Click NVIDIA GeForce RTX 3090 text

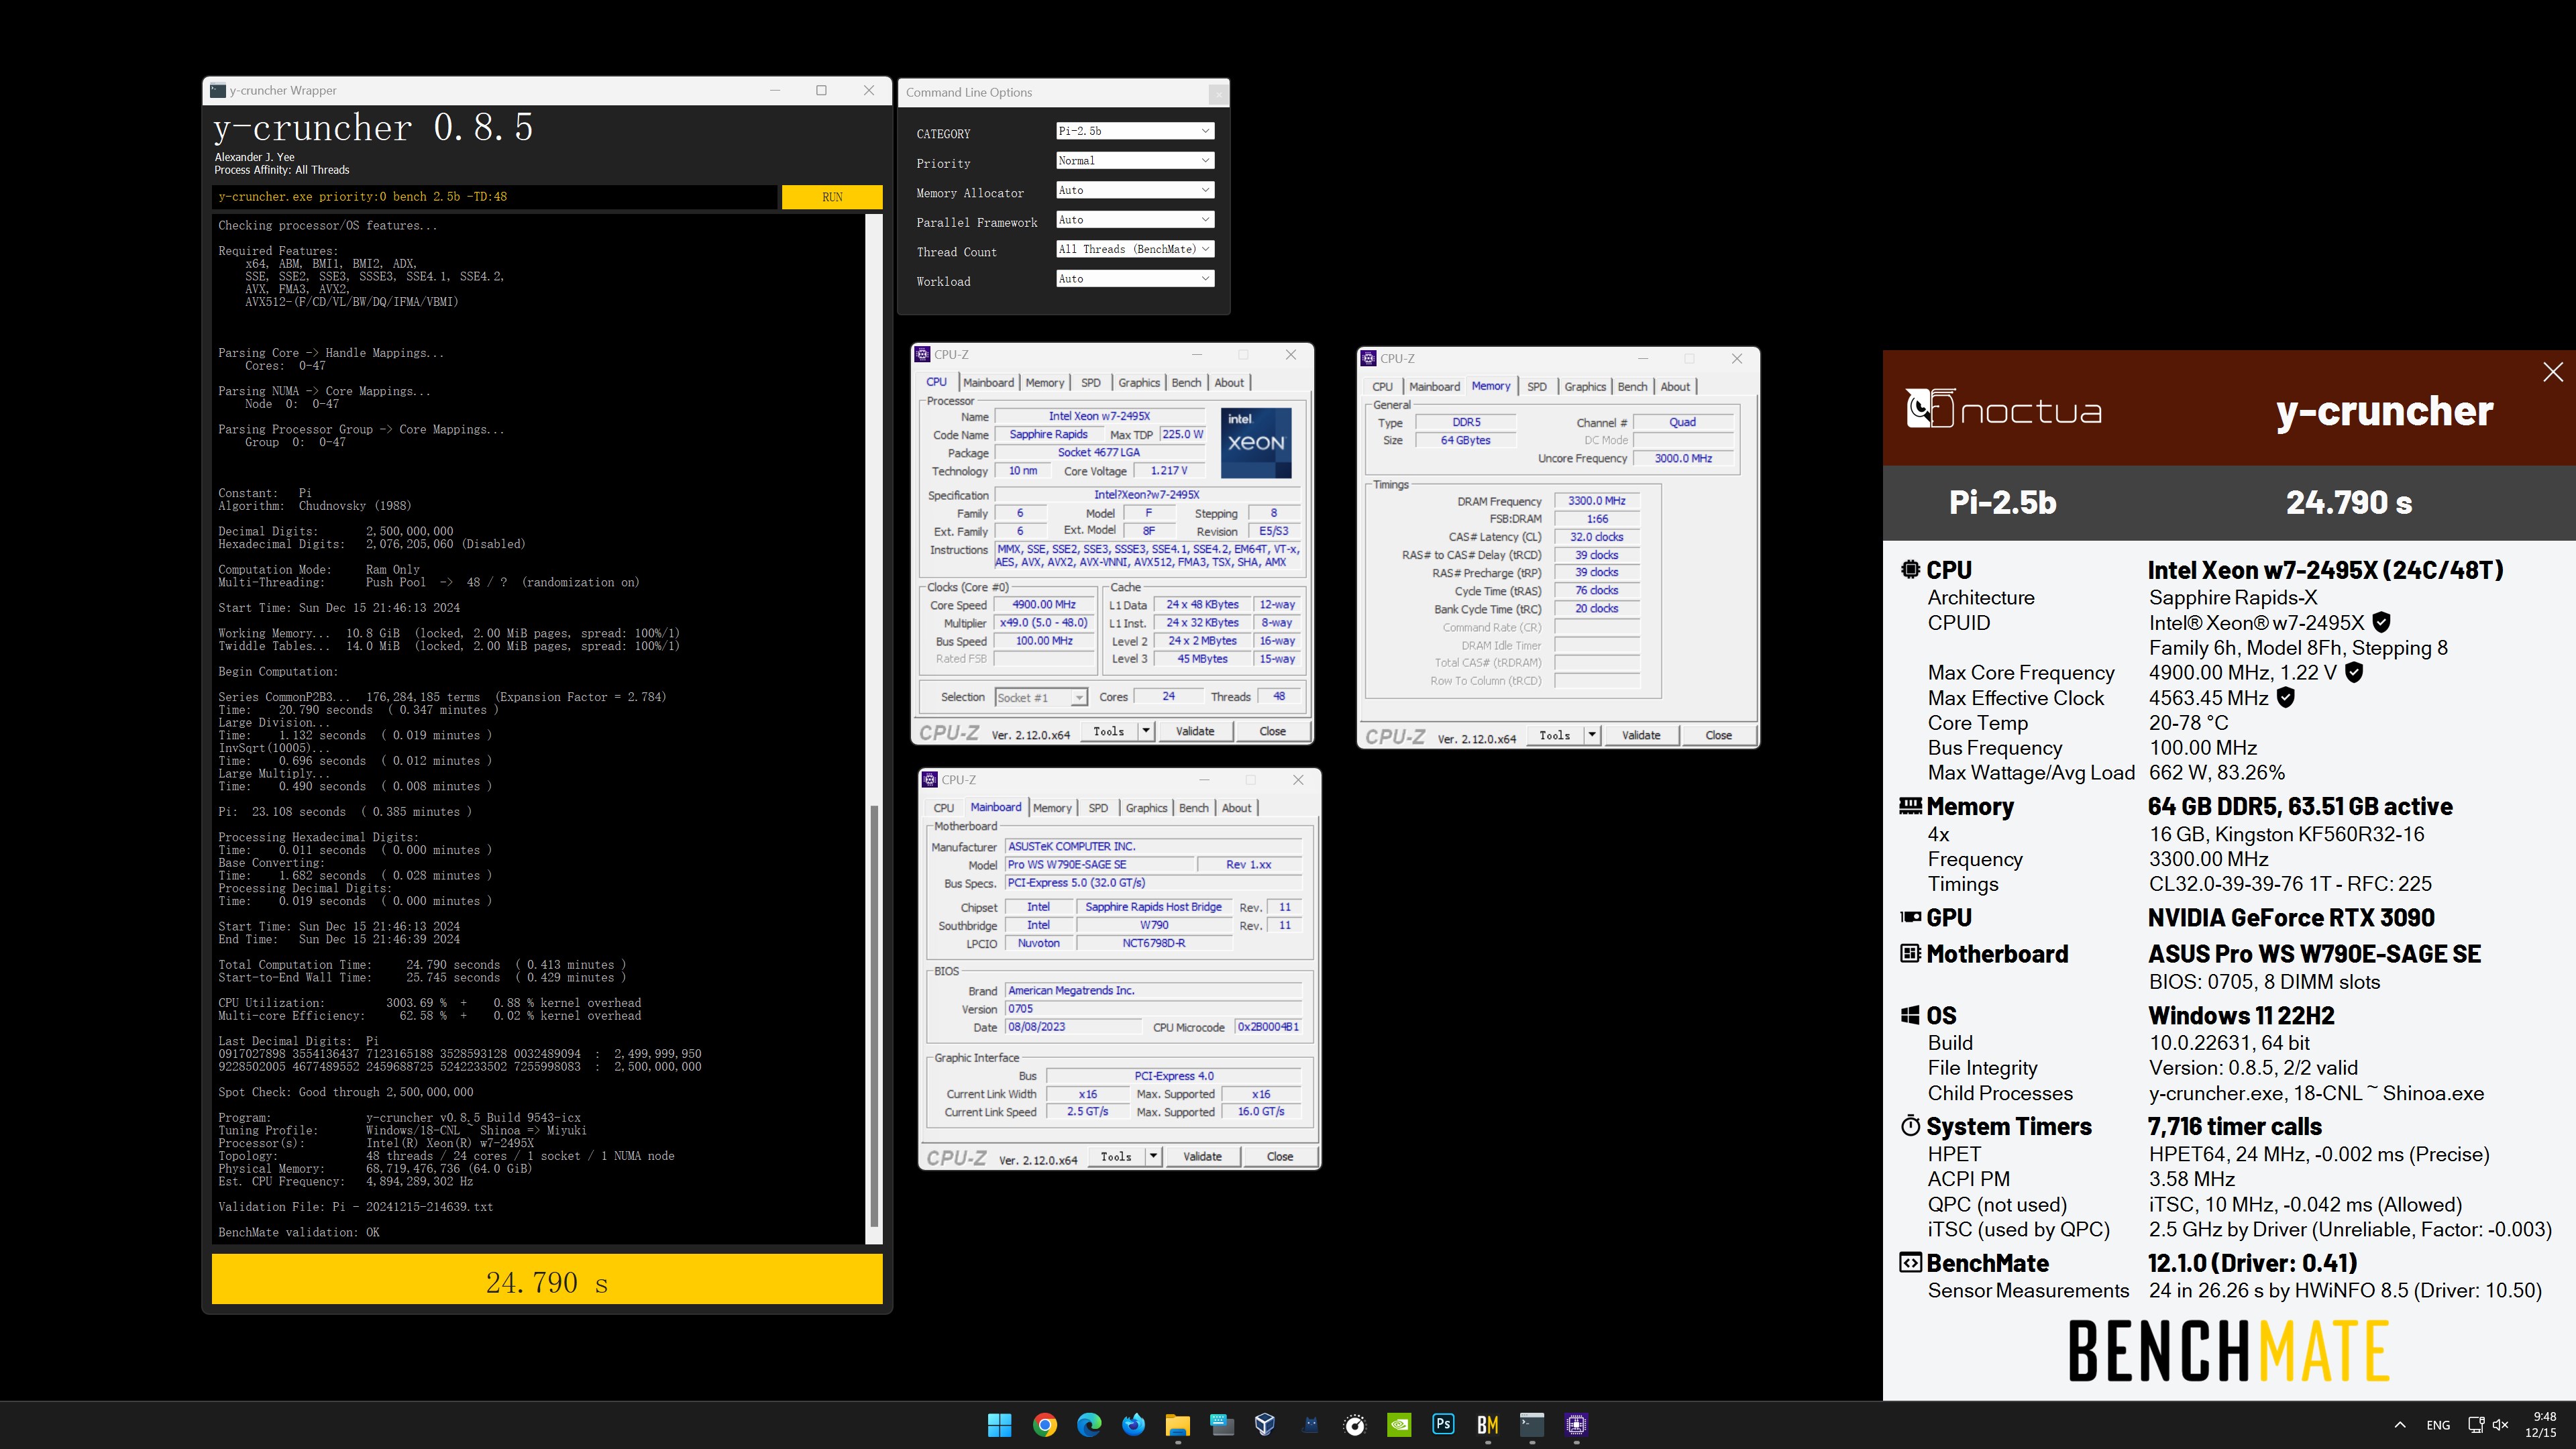click(2291, 917)
